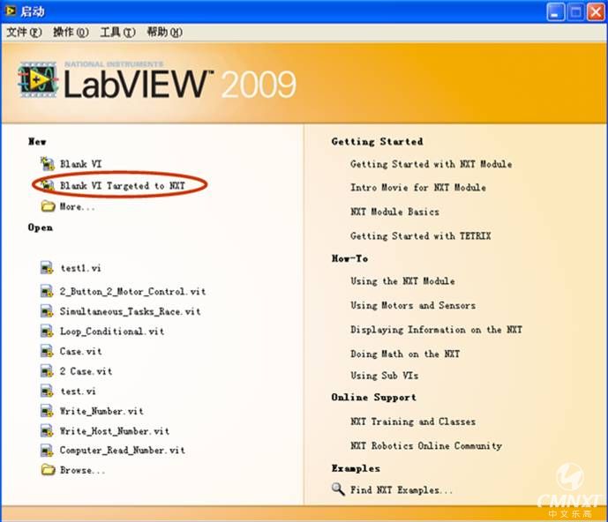This screenshot has height=522, width=608.
Task: Open NXT Module Basics tutorial
Action: coord(394,212)
